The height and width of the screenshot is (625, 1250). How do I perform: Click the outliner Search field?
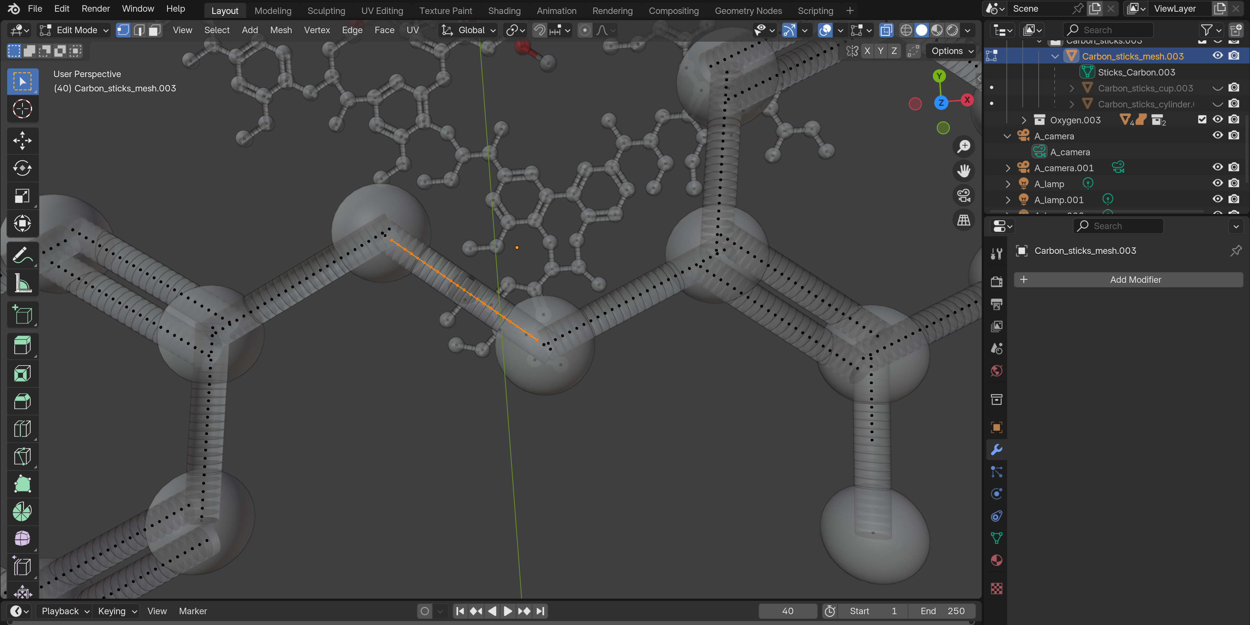pos(1108,30)
